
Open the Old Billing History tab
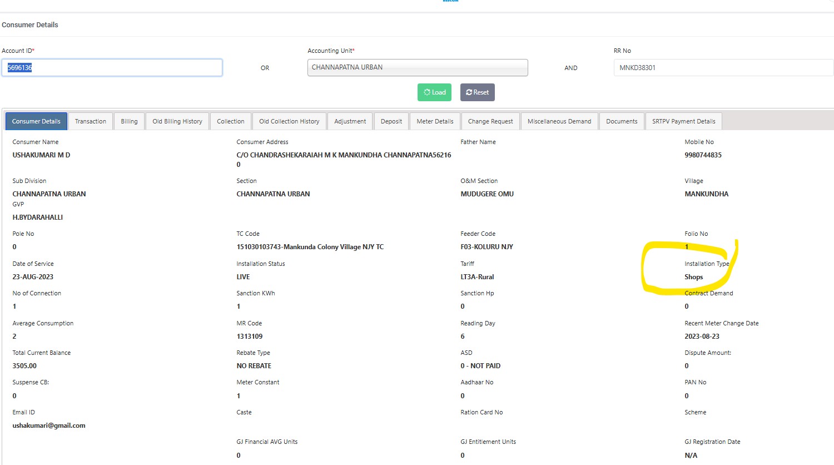[177, 121]
